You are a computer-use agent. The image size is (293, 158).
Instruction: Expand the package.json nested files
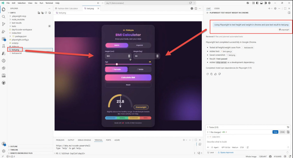(10, 36)
